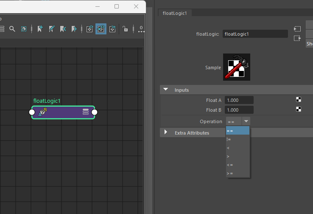Screen dimensions: 313x214
Task: Go to the previous bookmark
Action: pos(63,29)
